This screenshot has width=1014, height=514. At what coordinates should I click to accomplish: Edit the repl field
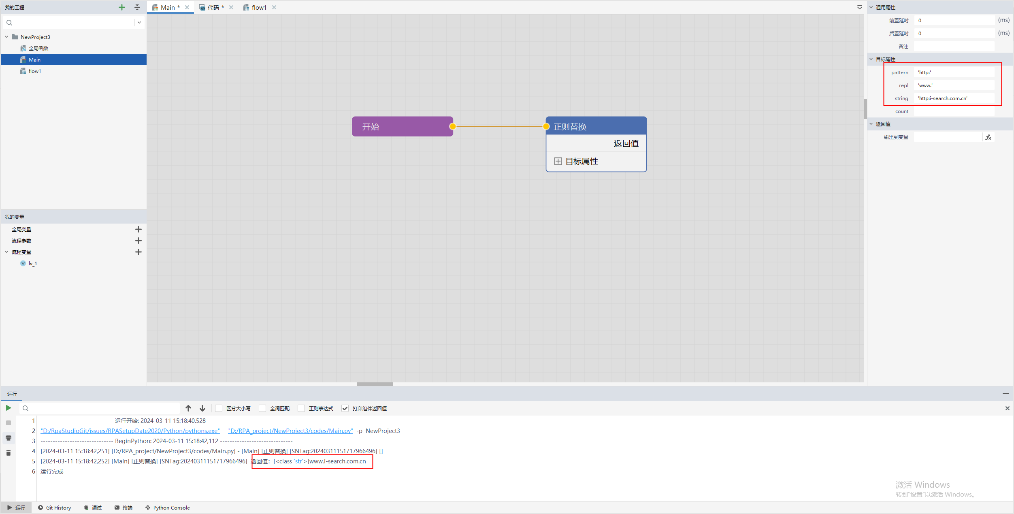click(954, 85)
